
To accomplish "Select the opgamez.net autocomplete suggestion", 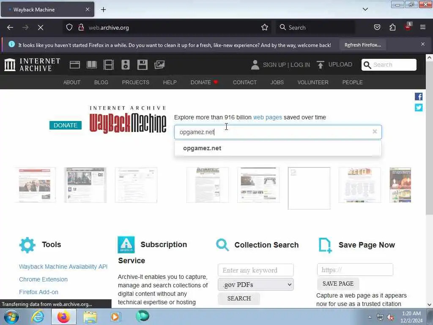I will pyautogui.click(x=278, y=148).
